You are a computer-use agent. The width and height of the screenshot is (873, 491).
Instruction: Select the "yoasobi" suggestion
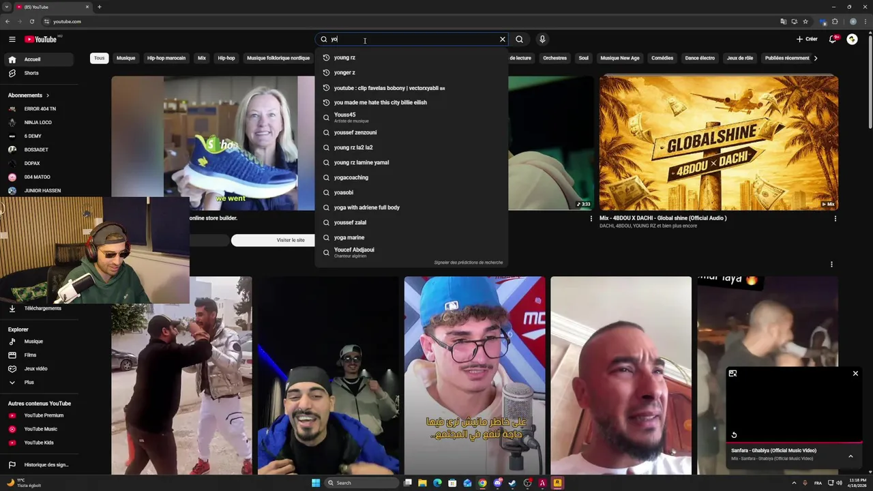tap(411, 192)
